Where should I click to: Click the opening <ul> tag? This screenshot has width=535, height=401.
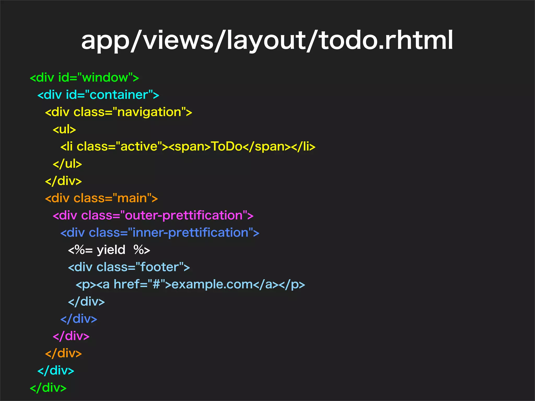64,129
